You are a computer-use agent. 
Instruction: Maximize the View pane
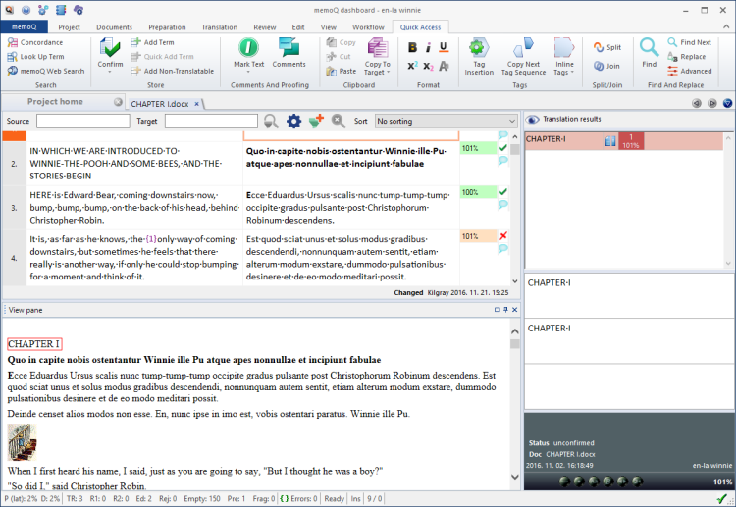(x=498, y=310)
